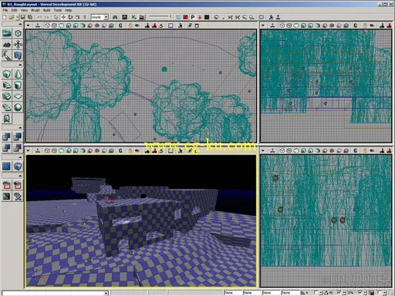Open top-right viewport options arrow
Image resolution: width=395 pixels, height=296 pixels.
(263, 25)
